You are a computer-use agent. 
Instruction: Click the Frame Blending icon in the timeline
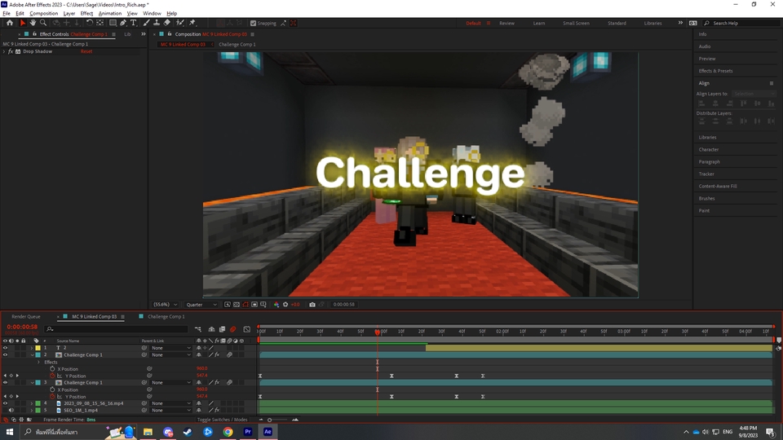click(222, 329)
